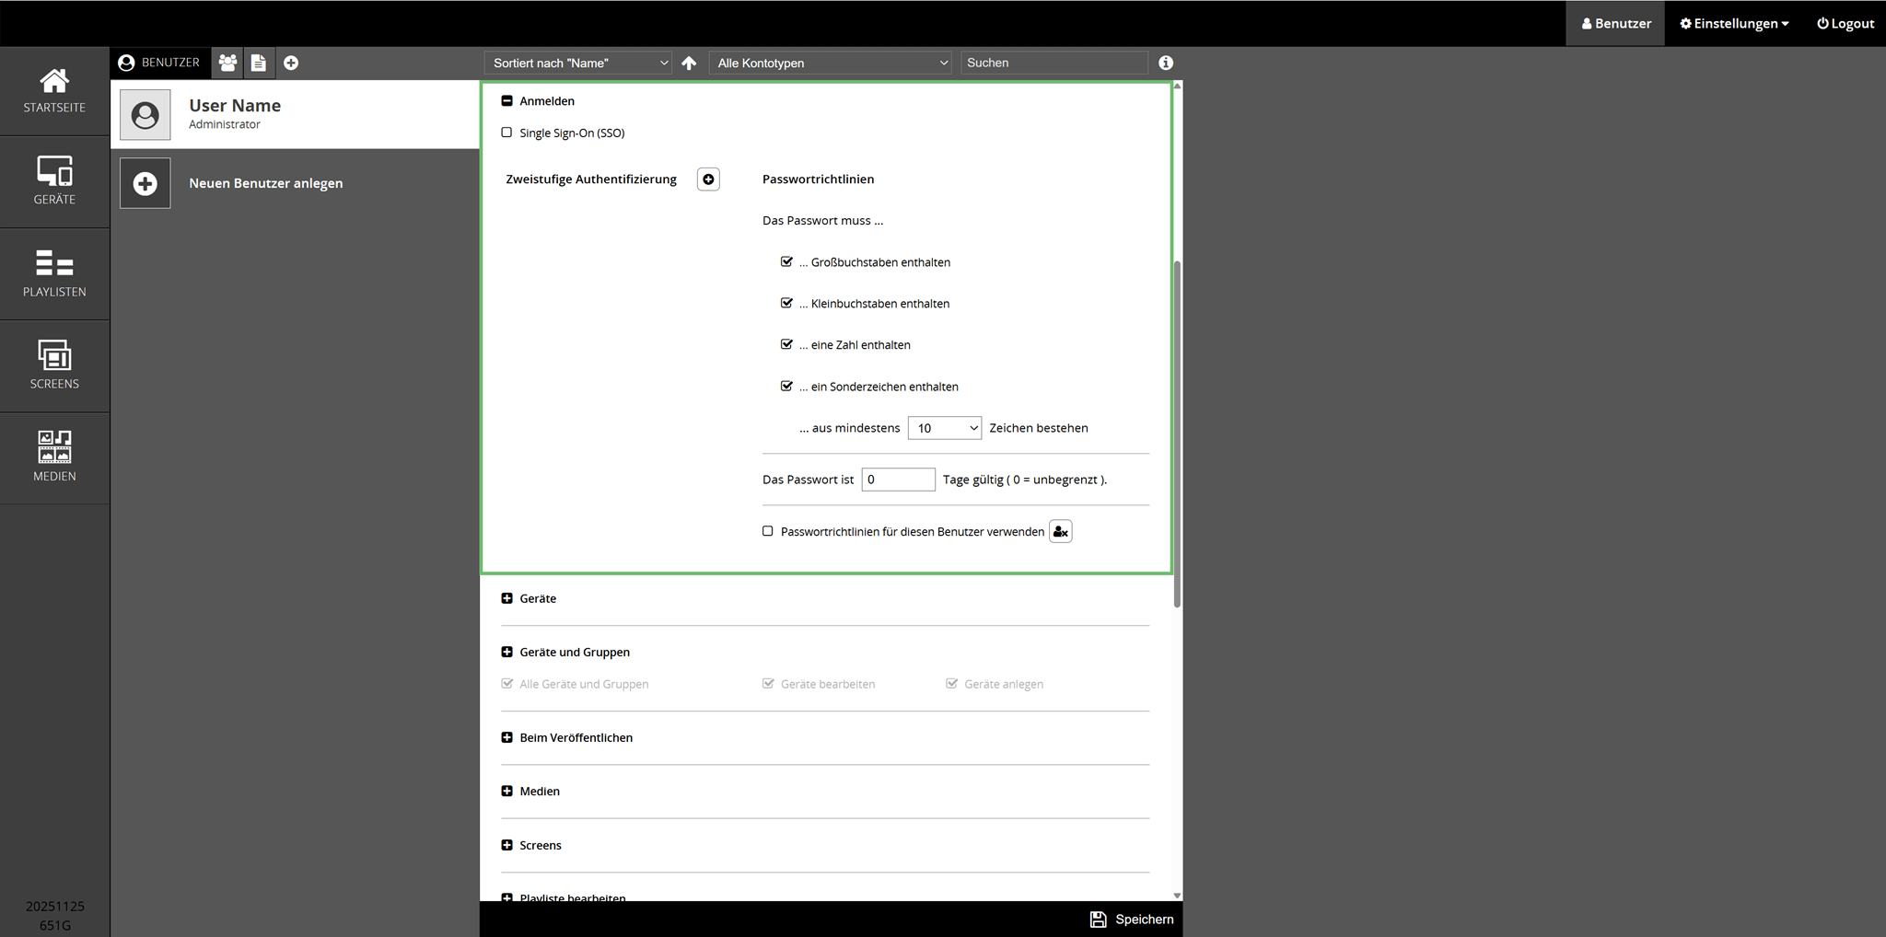
Task: Open the Sortiert nach "Name" dropdown
Action: coord(578,63)
